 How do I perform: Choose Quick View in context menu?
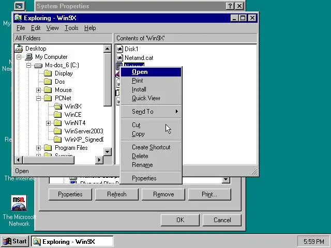pos(151,98)
